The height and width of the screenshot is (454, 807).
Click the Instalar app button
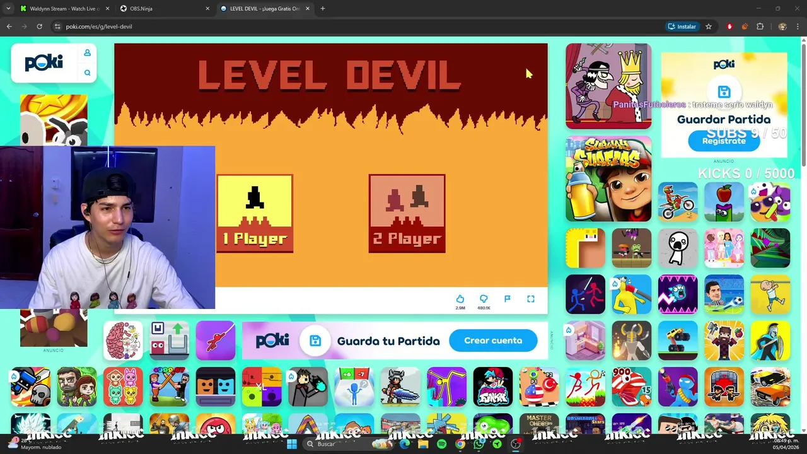pyautogui.click(x=682, y=26)
